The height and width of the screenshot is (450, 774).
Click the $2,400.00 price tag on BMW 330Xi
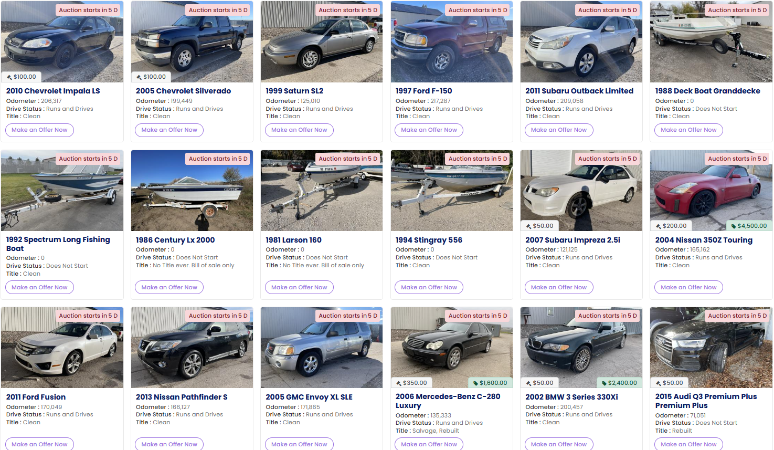tap(620, 383)
